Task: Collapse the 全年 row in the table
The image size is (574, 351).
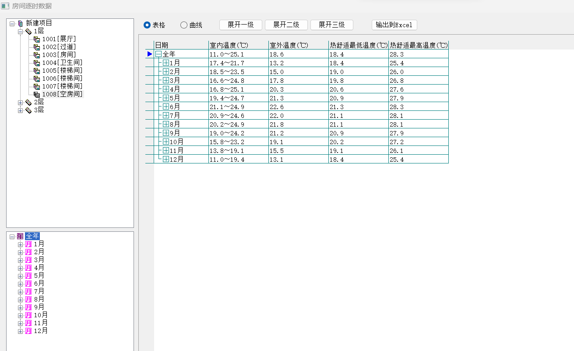Action: 158,54
